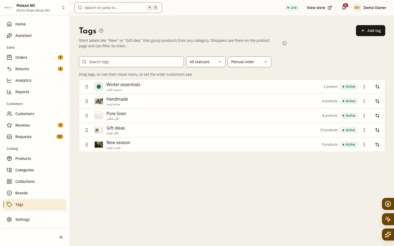This screenshot has width=394, height=246.
Task: Collapse the sidebar with the double chevron
Action: (61, 237)
